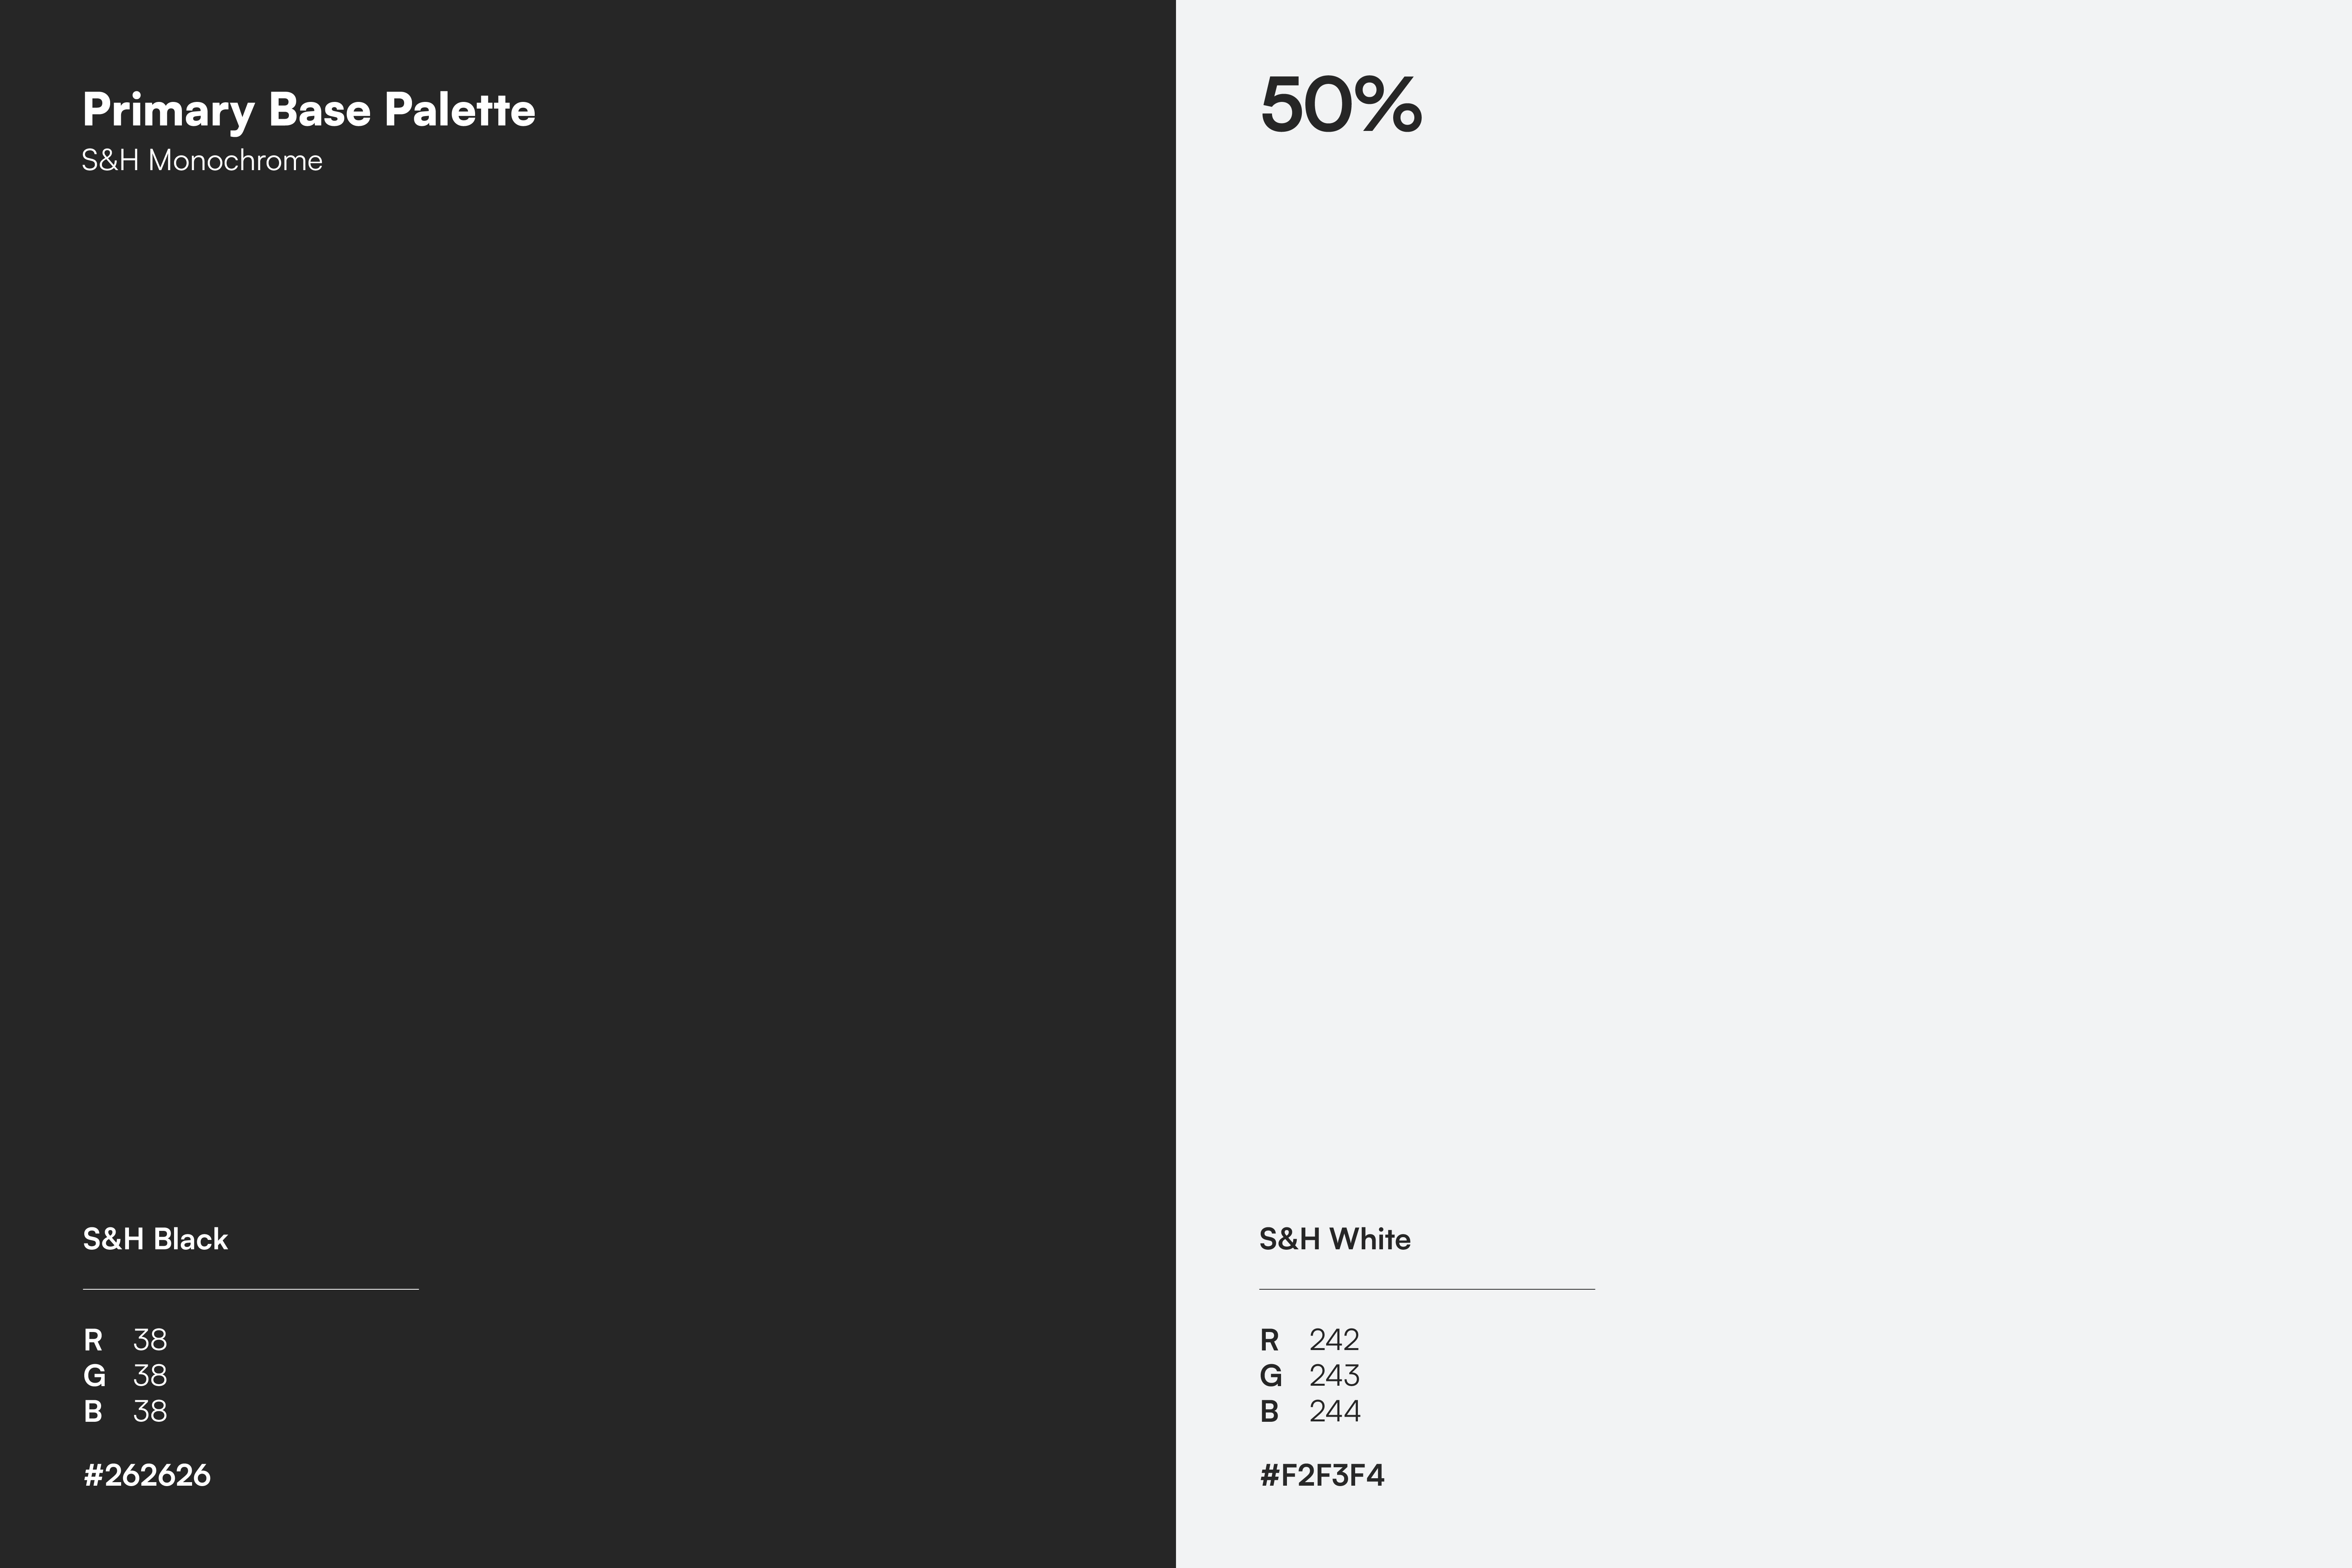This screenshot has height=1568, width=2352.
Task: Click the divider line below S&H Black
Action: (x=250, y=1289)
